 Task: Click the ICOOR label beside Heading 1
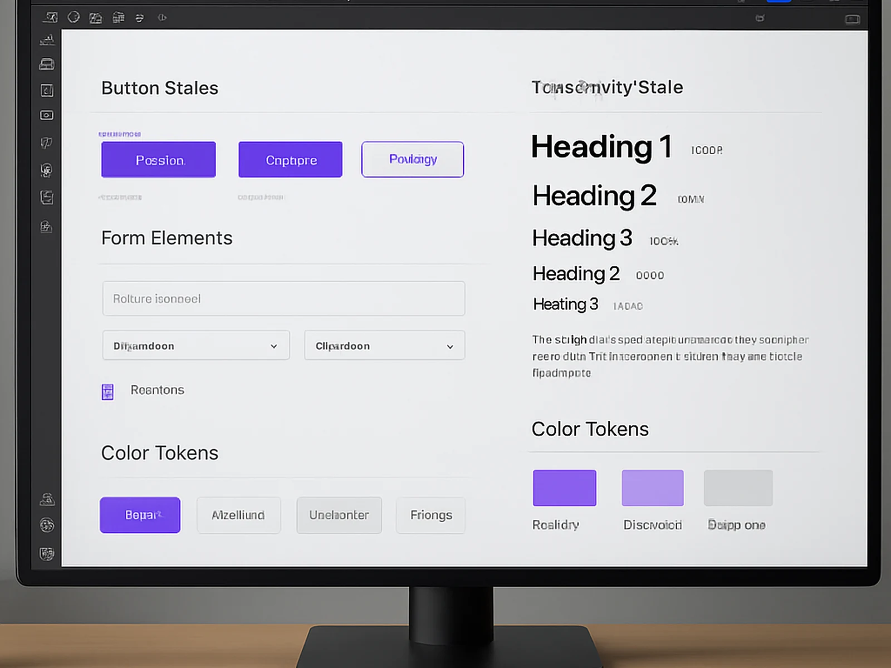click(x=707, y=150)
